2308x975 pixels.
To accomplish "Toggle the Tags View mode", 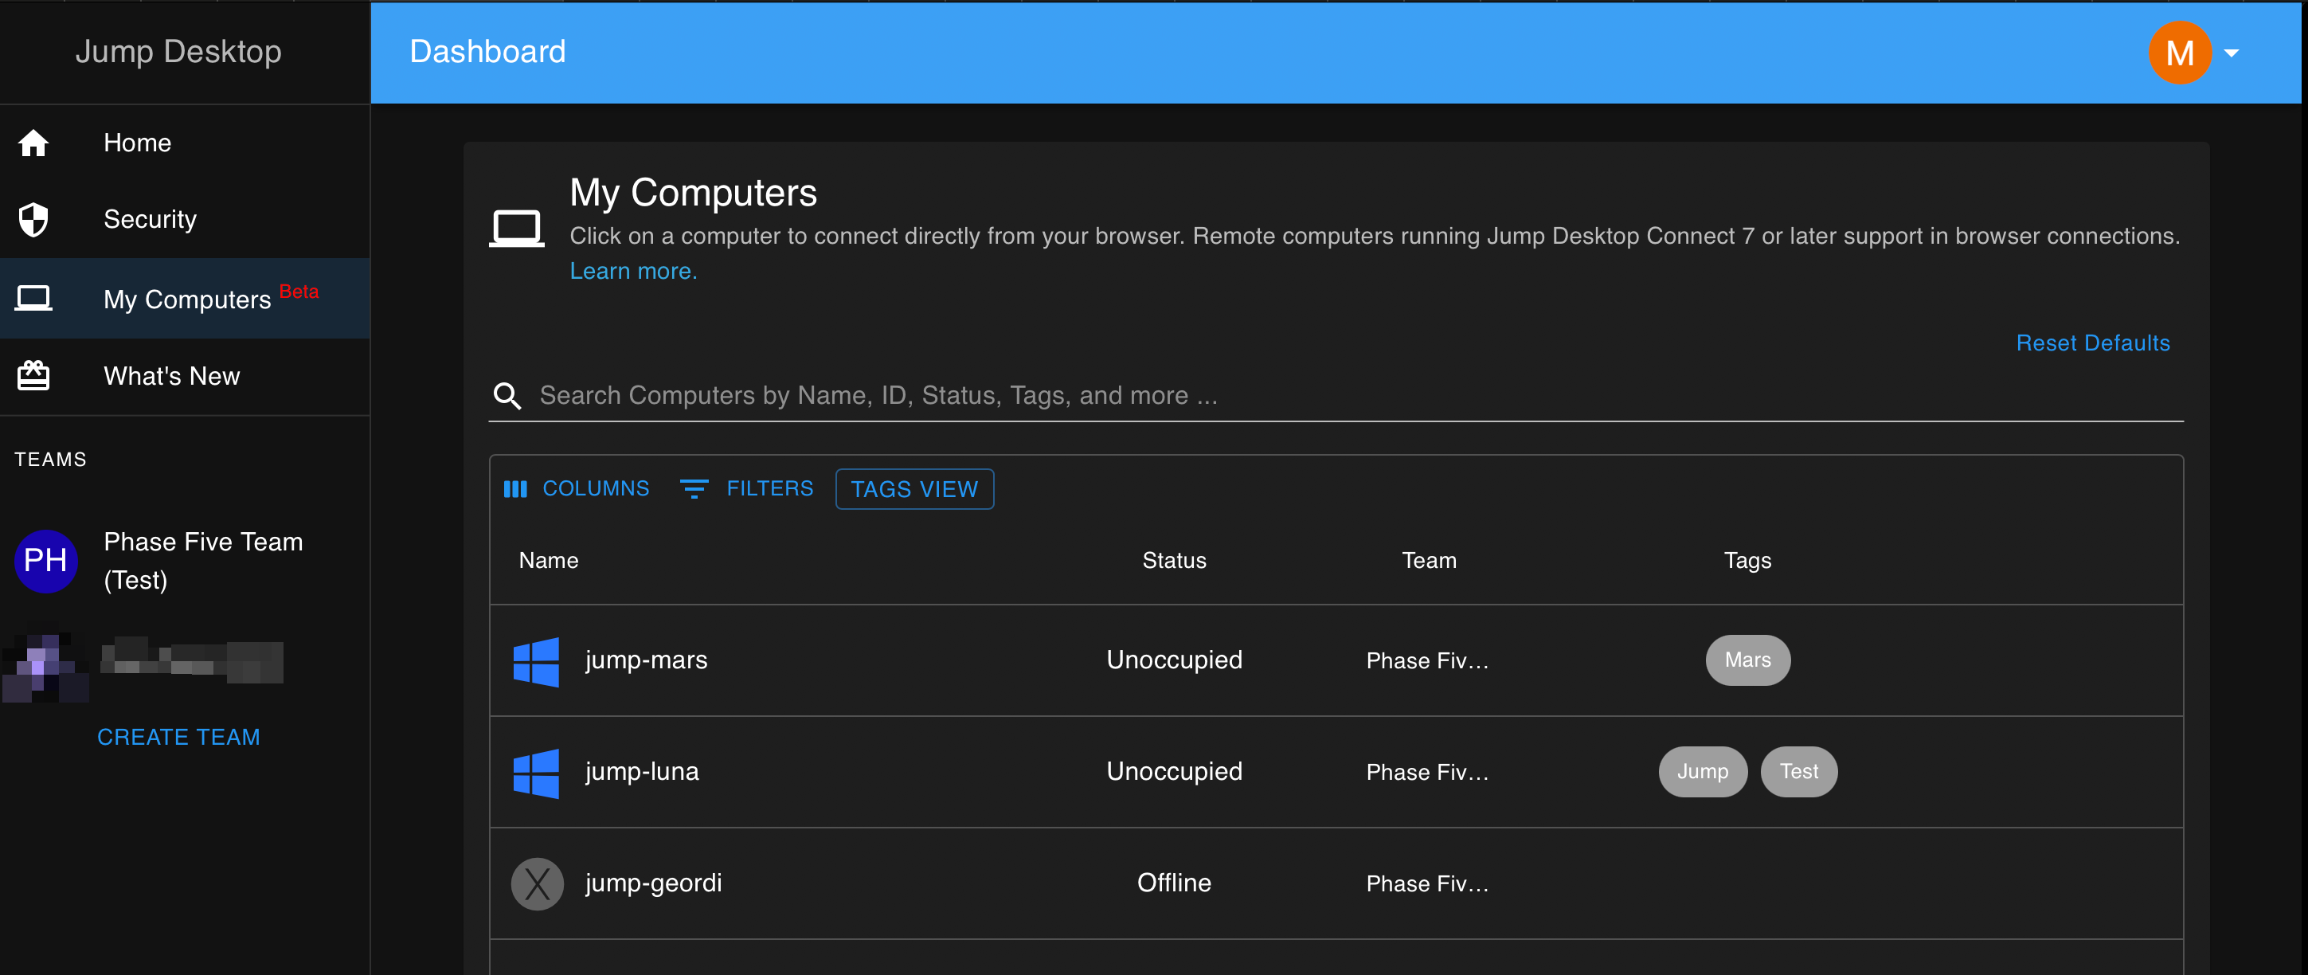I will click(x=914, y=488).
